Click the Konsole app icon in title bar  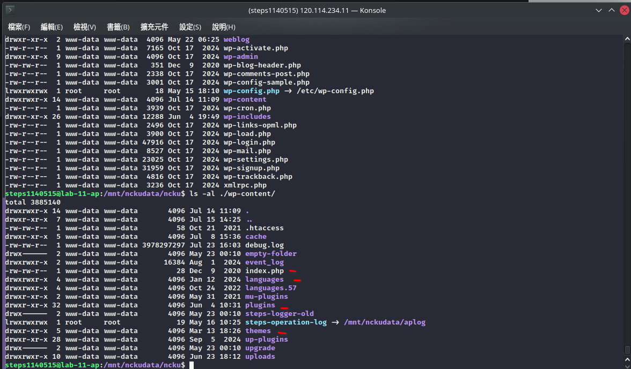(x=10, y=10)
